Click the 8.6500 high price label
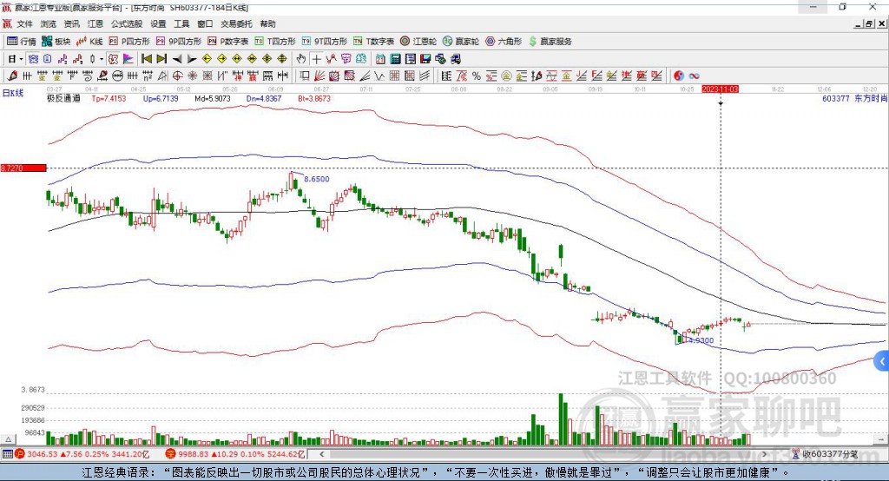This screenshot has width=889, height=481. (x=316, y=179)
